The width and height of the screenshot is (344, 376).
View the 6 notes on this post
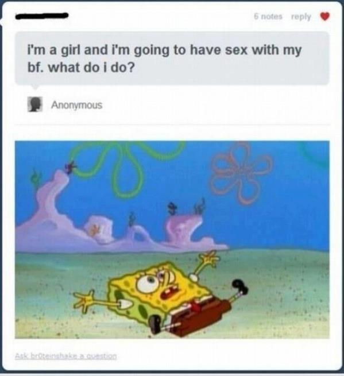pos(268,16)
